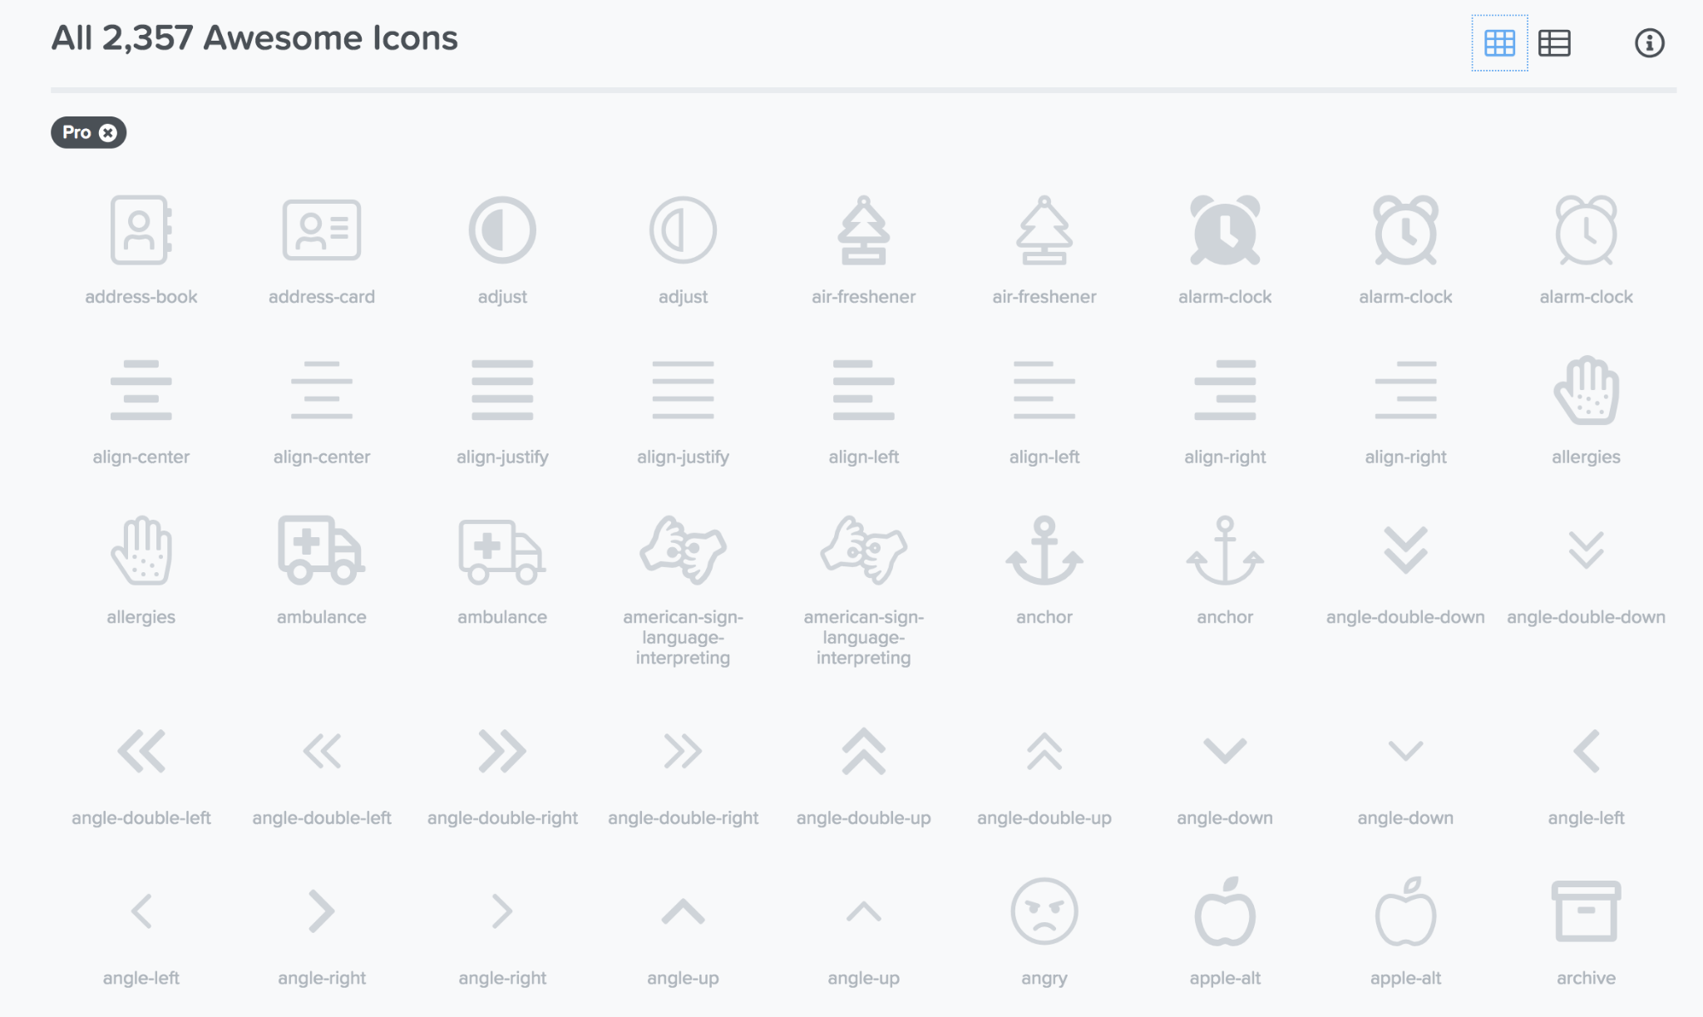Click the angry face icon
Screen dimensions: 1703x1017
click(x=1044, y=911)
